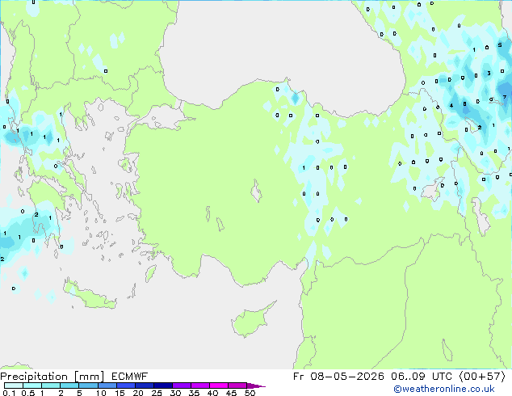Click the '(00+57)' forecast offset text
Viewport: 512px width, 396px height.
[482, 377]
